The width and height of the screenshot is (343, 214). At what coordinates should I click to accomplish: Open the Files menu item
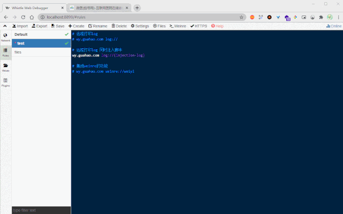[x=159, y=26]
